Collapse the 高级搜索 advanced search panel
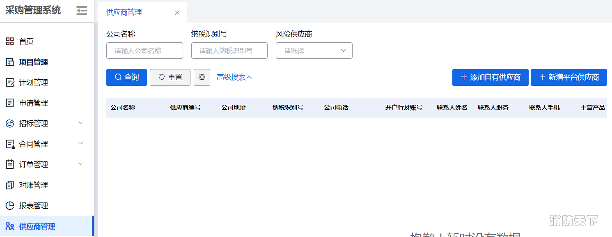612x237 pixels. coord(234,77)
